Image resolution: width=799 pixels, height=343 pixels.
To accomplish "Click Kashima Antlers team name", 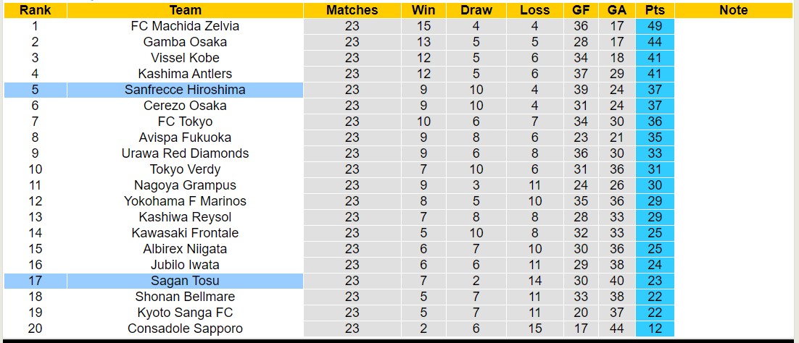I will point(185,74).
